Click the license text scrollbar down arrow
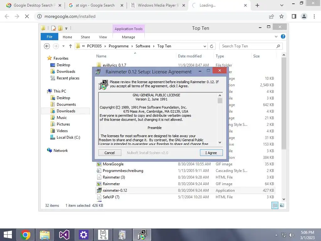This screenshot has height=241, width=321. [x=220, y=142]
